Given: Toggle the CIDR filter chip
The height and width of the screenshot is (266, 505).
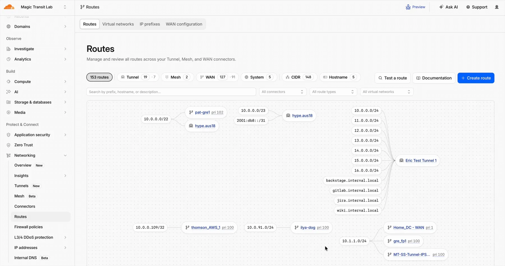Looking at the screenshot, I should tap(299, 77).
